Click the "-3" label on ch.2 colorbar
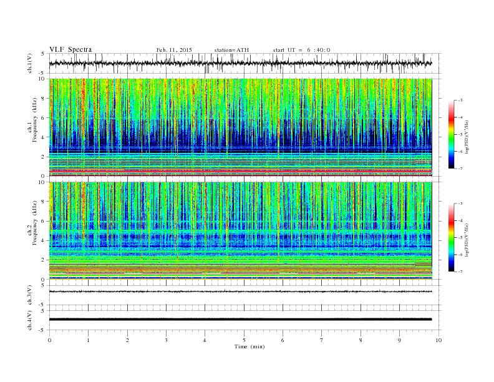The width and height of the screenshot is (494, 382). pos(460,203)
